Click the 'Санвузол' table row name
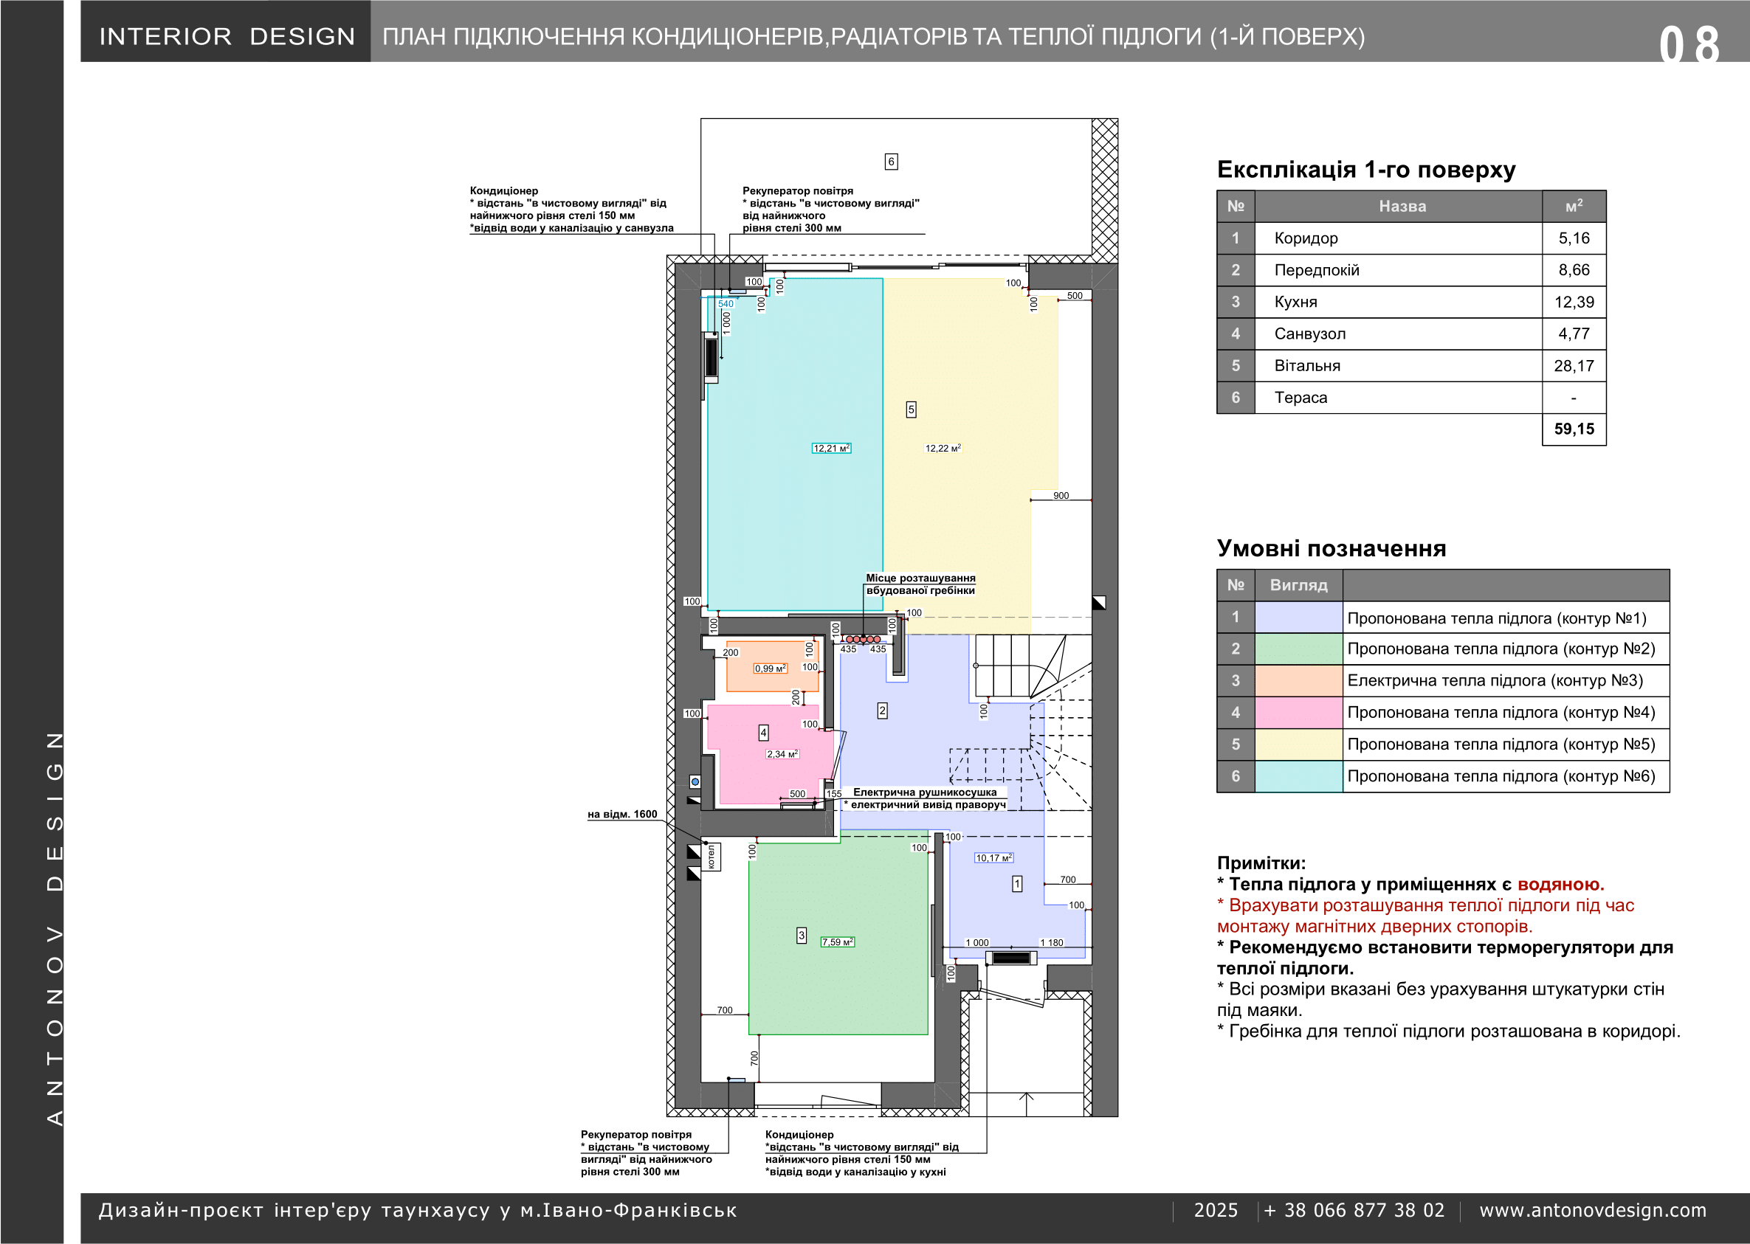Image resolution: width=1750 pixels, height=1244 pixels. [x=1309, y=334]
